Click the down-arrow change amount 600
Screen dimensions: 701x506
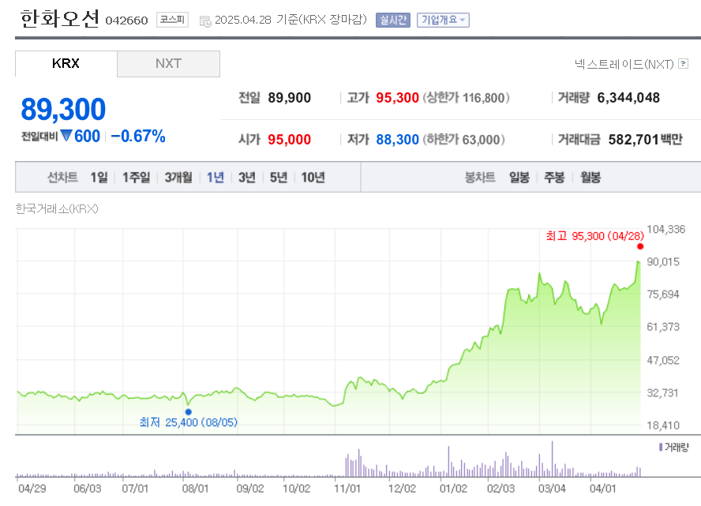81,136
